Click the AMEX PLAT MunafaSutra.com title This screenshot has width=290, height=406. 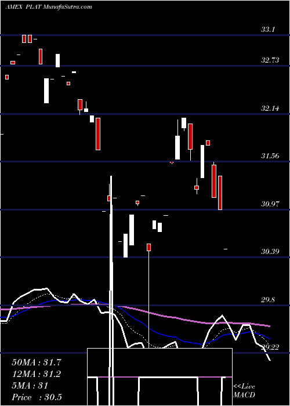[49, 6]
